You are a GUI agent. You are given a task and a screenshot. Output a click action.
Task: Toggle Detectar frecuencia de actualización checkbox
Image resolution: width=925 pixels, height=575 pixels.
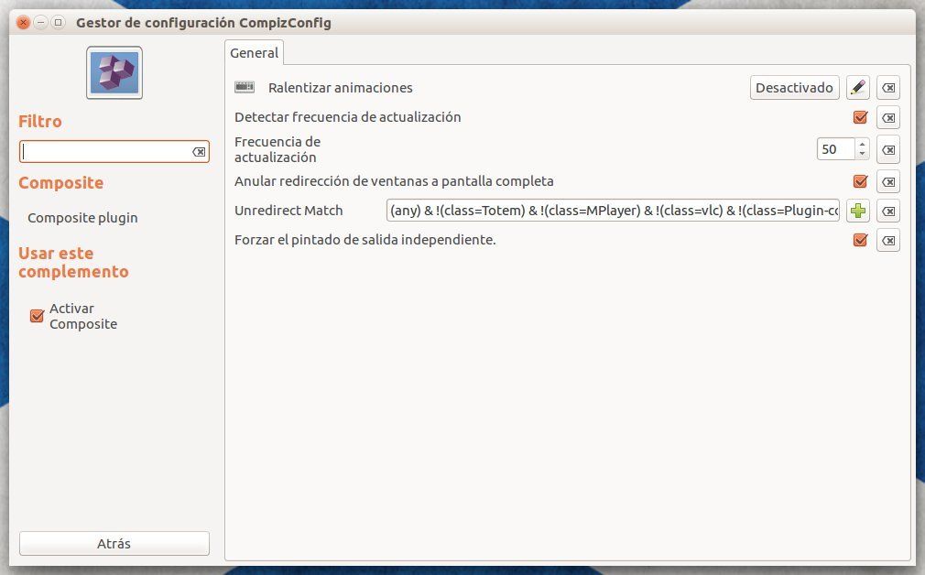(x=860, y=117)
